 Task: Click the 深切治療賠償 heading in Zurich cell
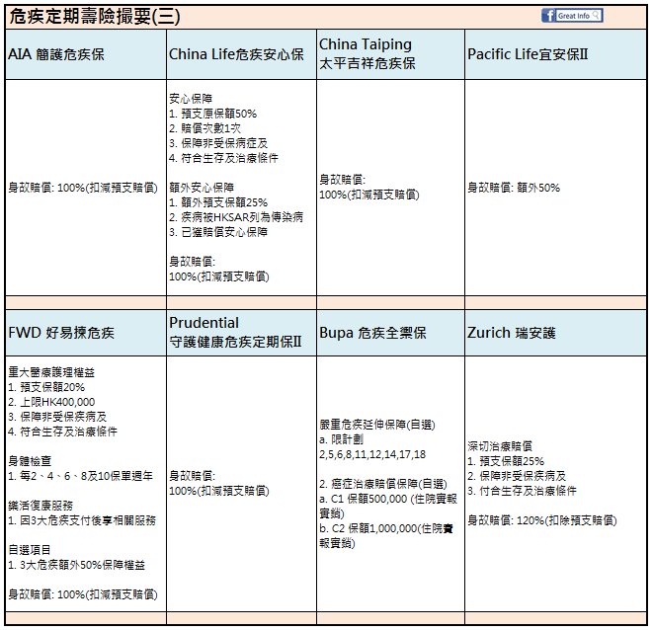coord(500,446)
